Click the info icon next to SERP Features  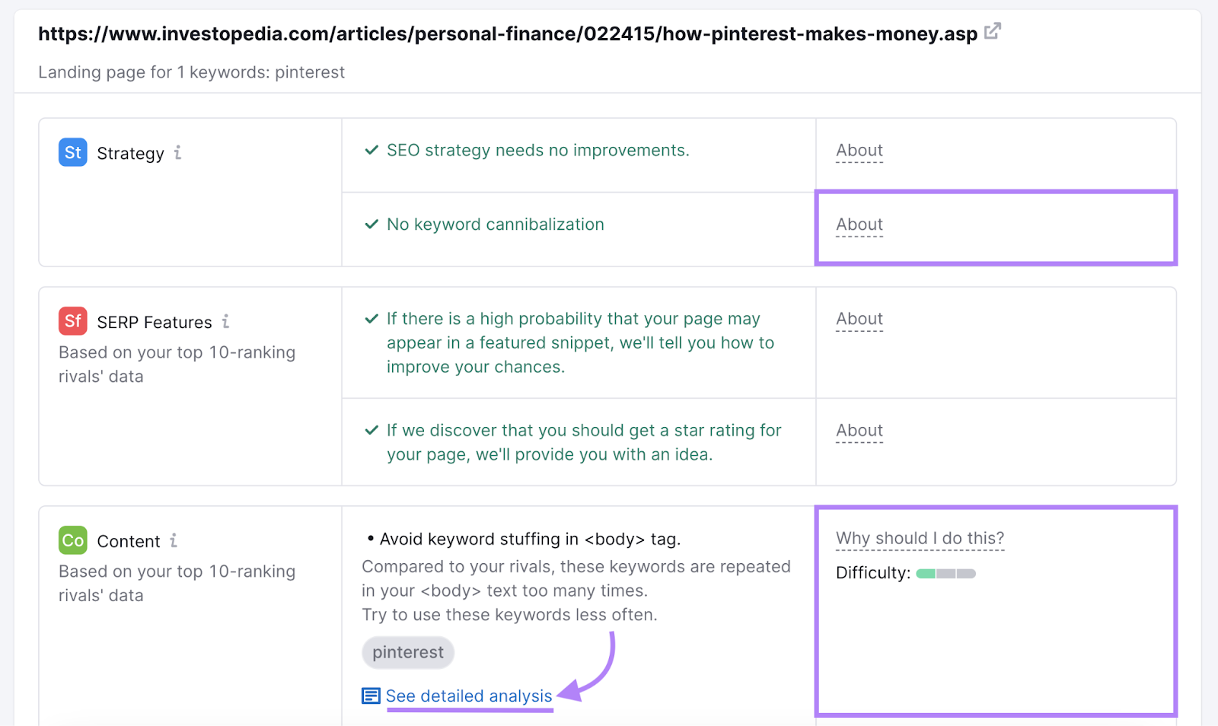coord(226,322)
